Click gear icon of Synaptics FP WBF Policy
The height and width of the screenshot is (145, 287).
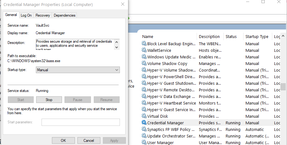point(144,129)
